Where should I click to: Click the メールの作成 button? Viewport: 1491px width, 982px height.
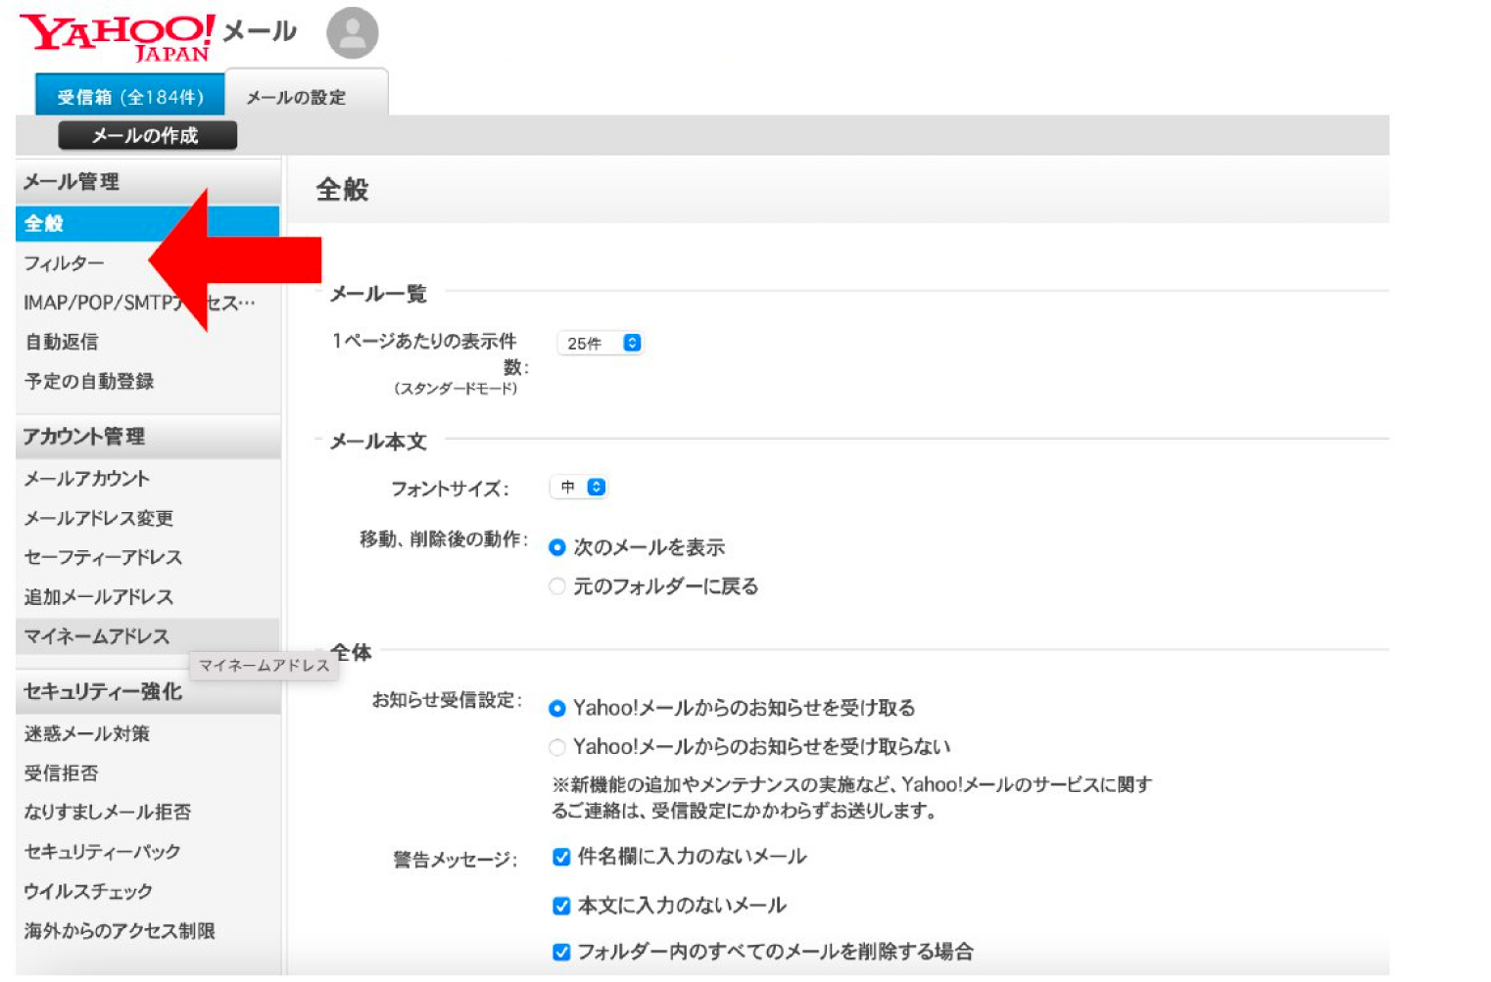147,135
